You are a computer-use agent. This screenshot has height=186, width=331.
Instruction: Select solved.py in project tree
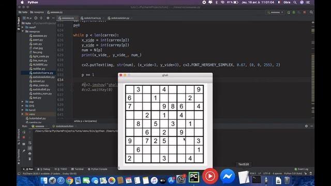click(39, 81)
